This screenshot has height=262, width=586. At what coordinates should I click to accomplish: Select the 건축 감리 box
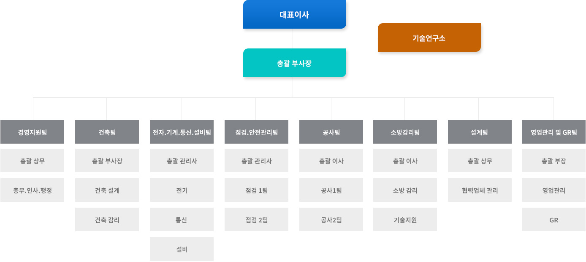pyautogui.click(x=107, y=219)
